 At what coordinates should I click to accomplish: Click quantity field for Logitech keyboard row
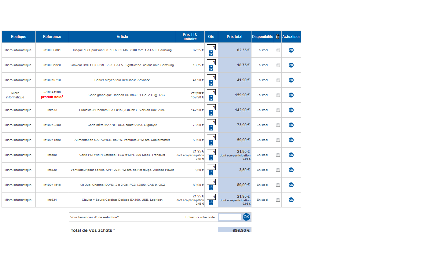211,197
